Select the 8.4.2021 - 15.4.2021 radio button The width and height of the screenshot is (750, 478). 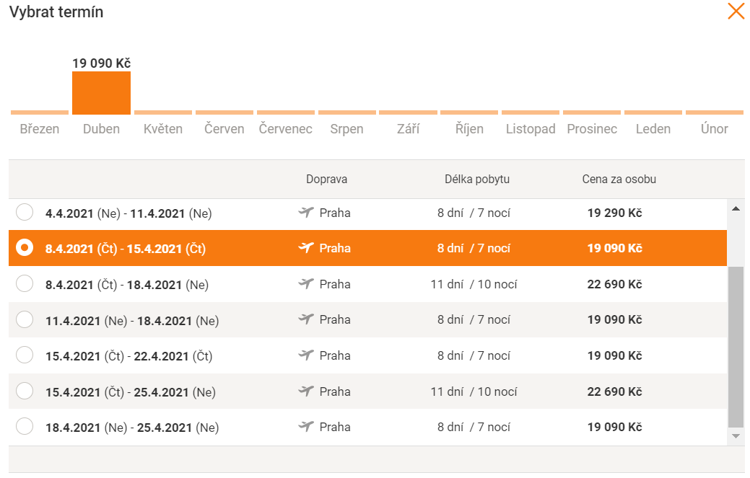pos(25,247)
